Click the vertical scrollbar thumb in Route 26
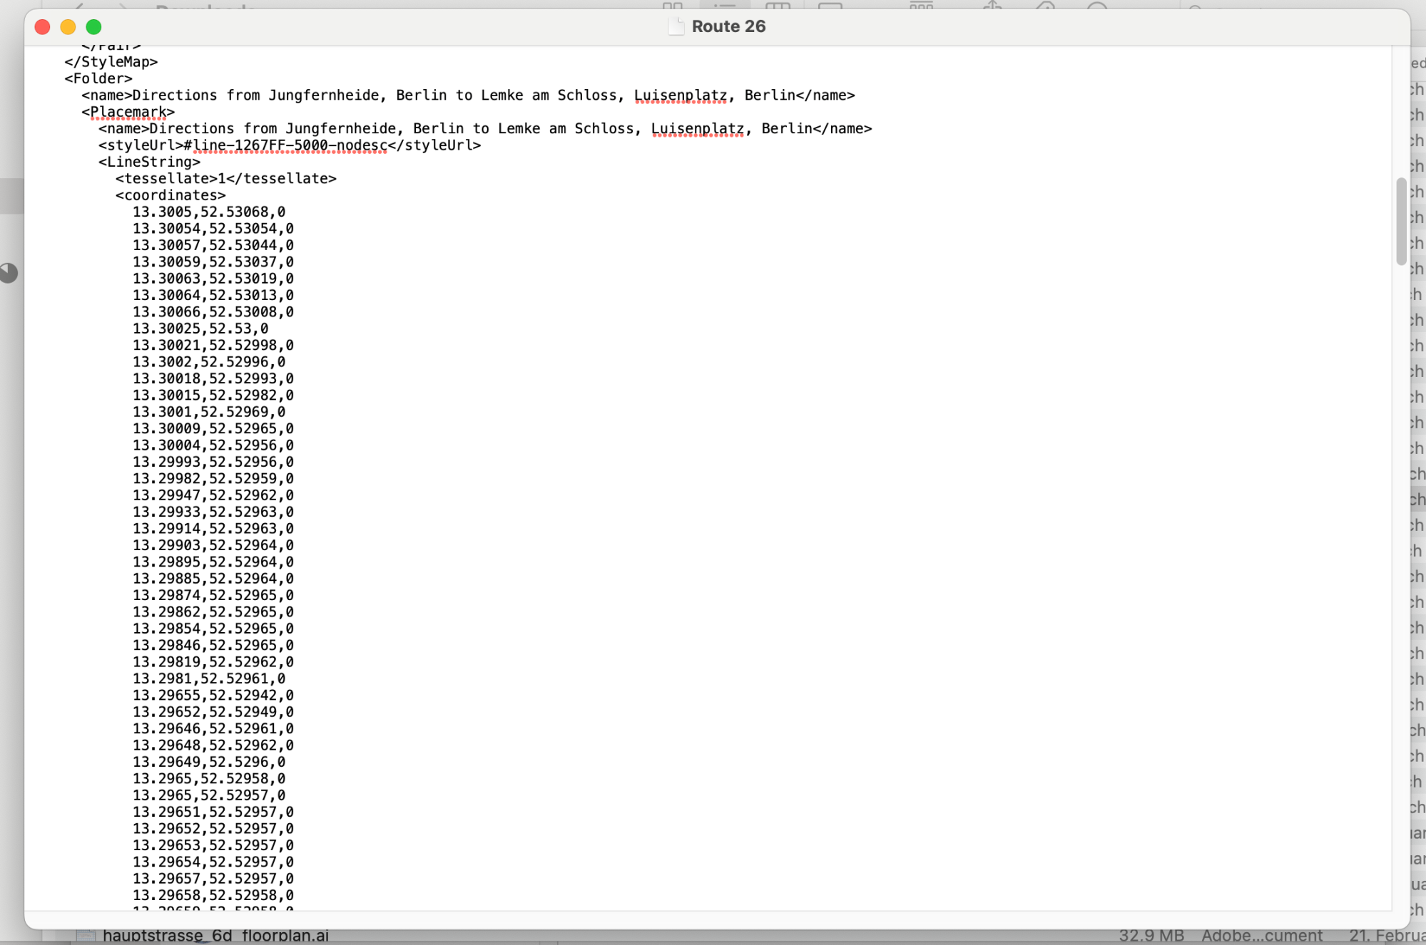 click(1401, 222)
